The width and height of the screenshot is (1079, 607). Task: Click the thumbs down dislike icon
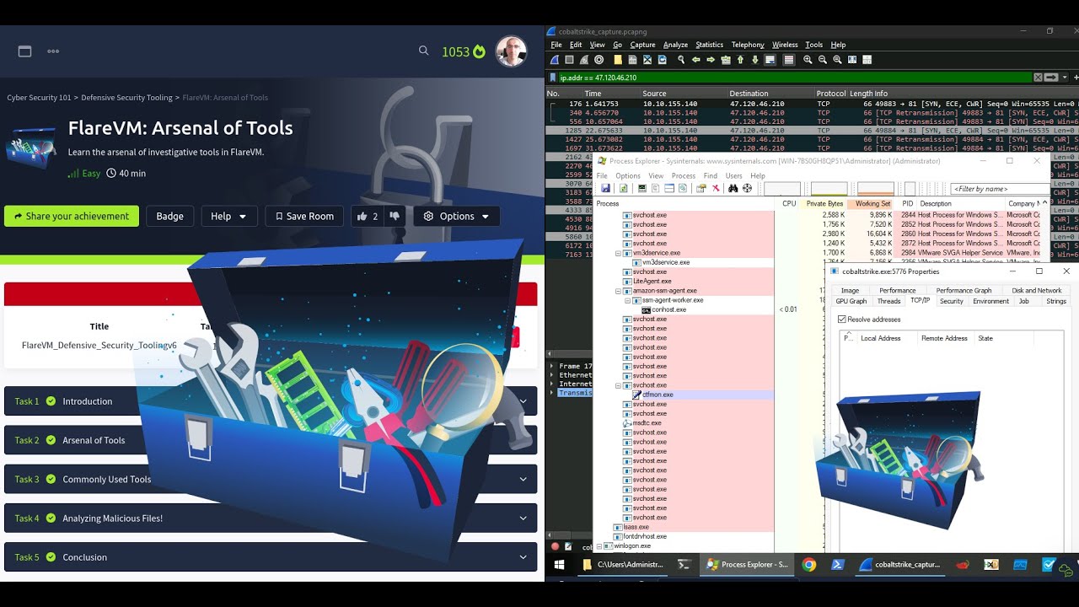click(x=394, y=217)
